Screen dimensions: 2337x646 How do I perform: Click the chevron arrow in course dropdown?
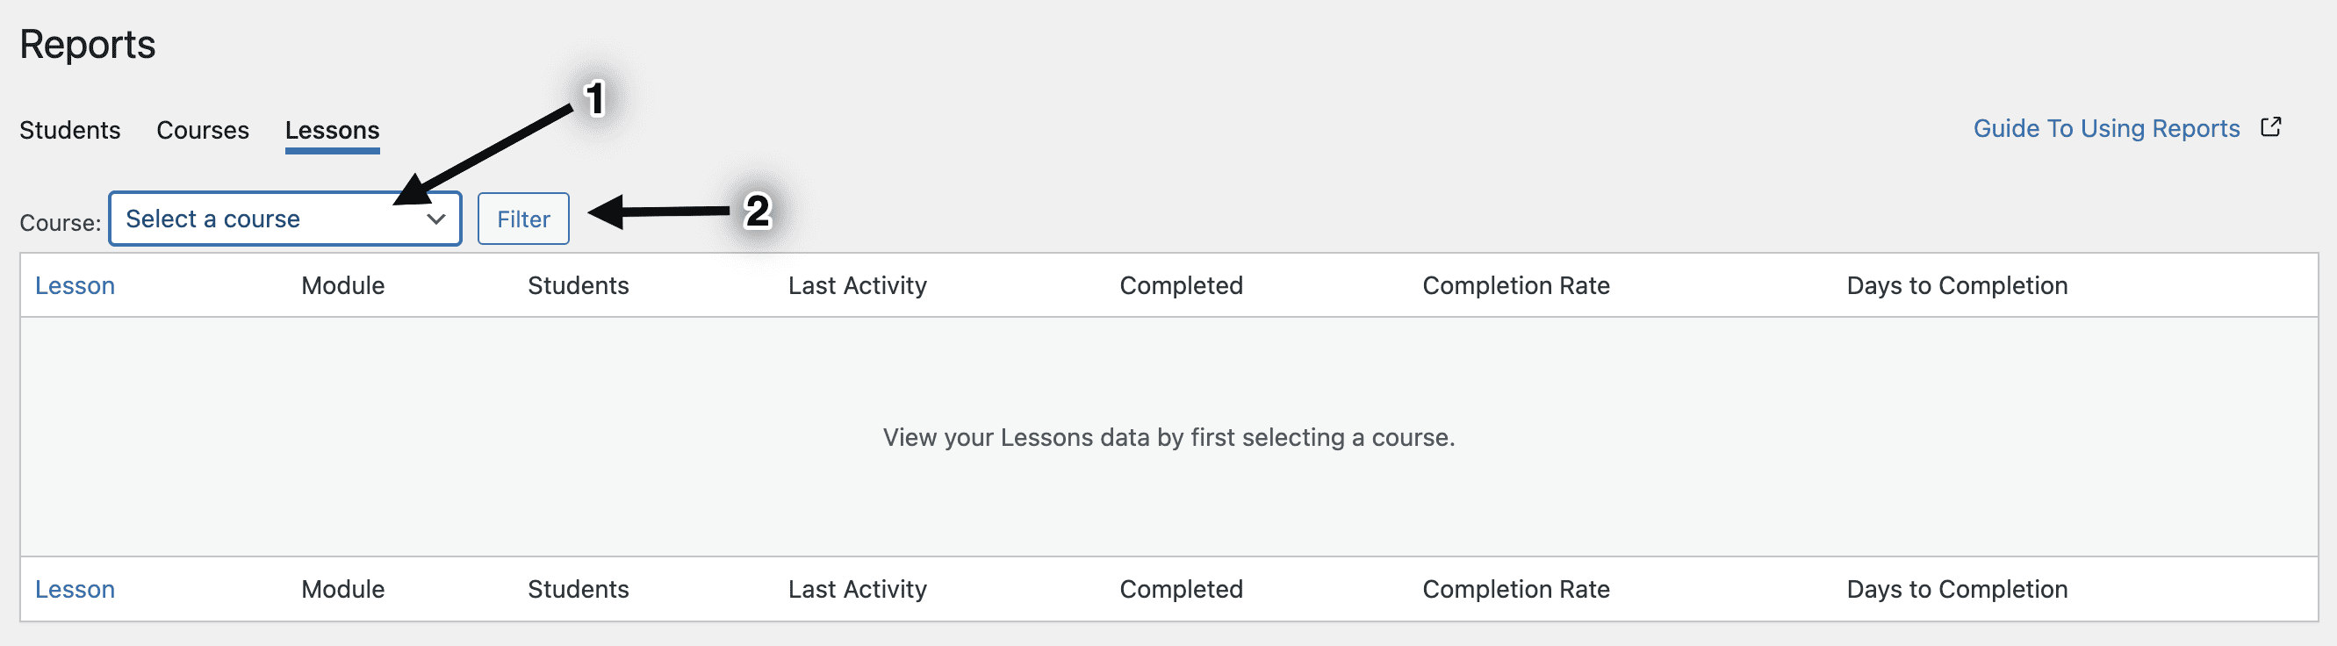pyautogui.click(x=435, y=219)
